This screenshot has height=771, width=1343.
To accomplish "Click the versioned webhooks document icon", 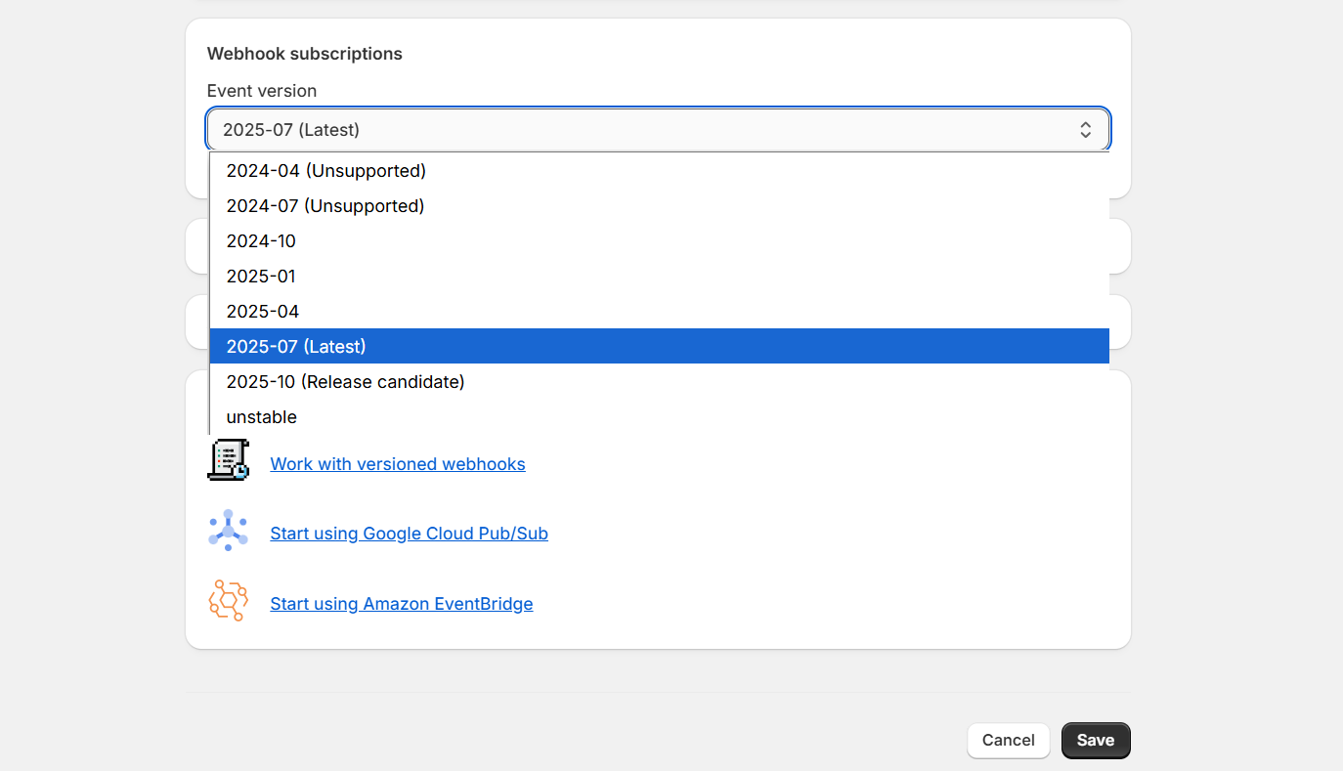I will pyautogui.click(x=229, y=460).
